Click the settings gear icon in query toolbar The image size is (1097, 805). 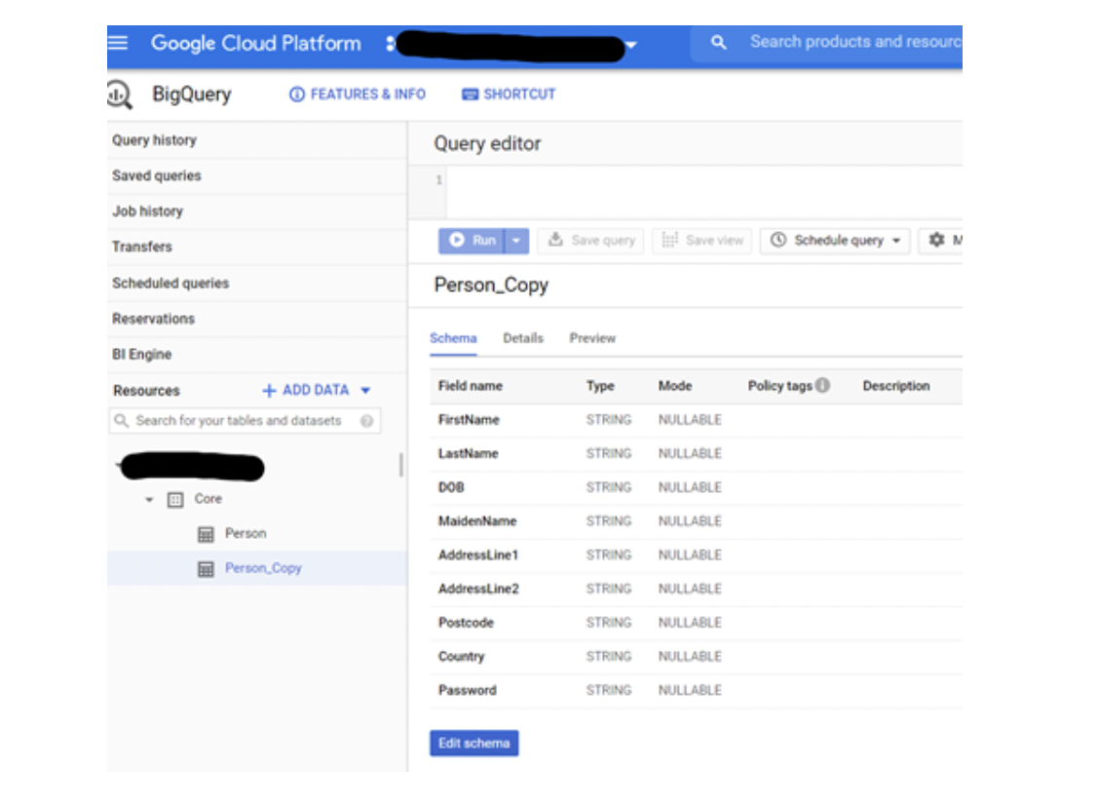936,240
